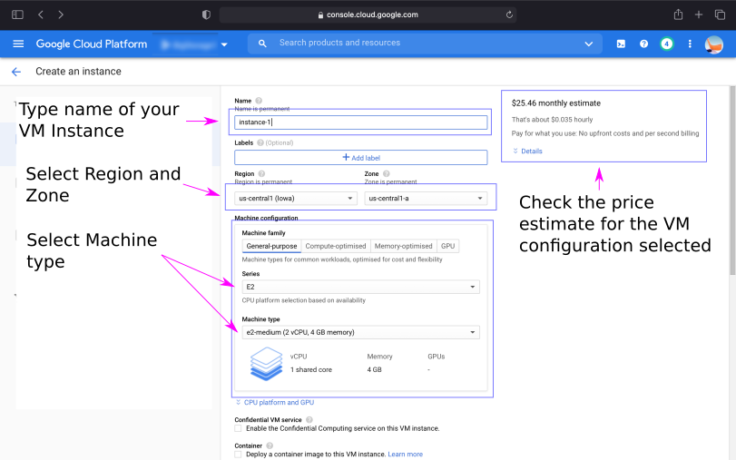The image size is (736, 460).
Task: Click the Add label button
Action: [360, 158]
